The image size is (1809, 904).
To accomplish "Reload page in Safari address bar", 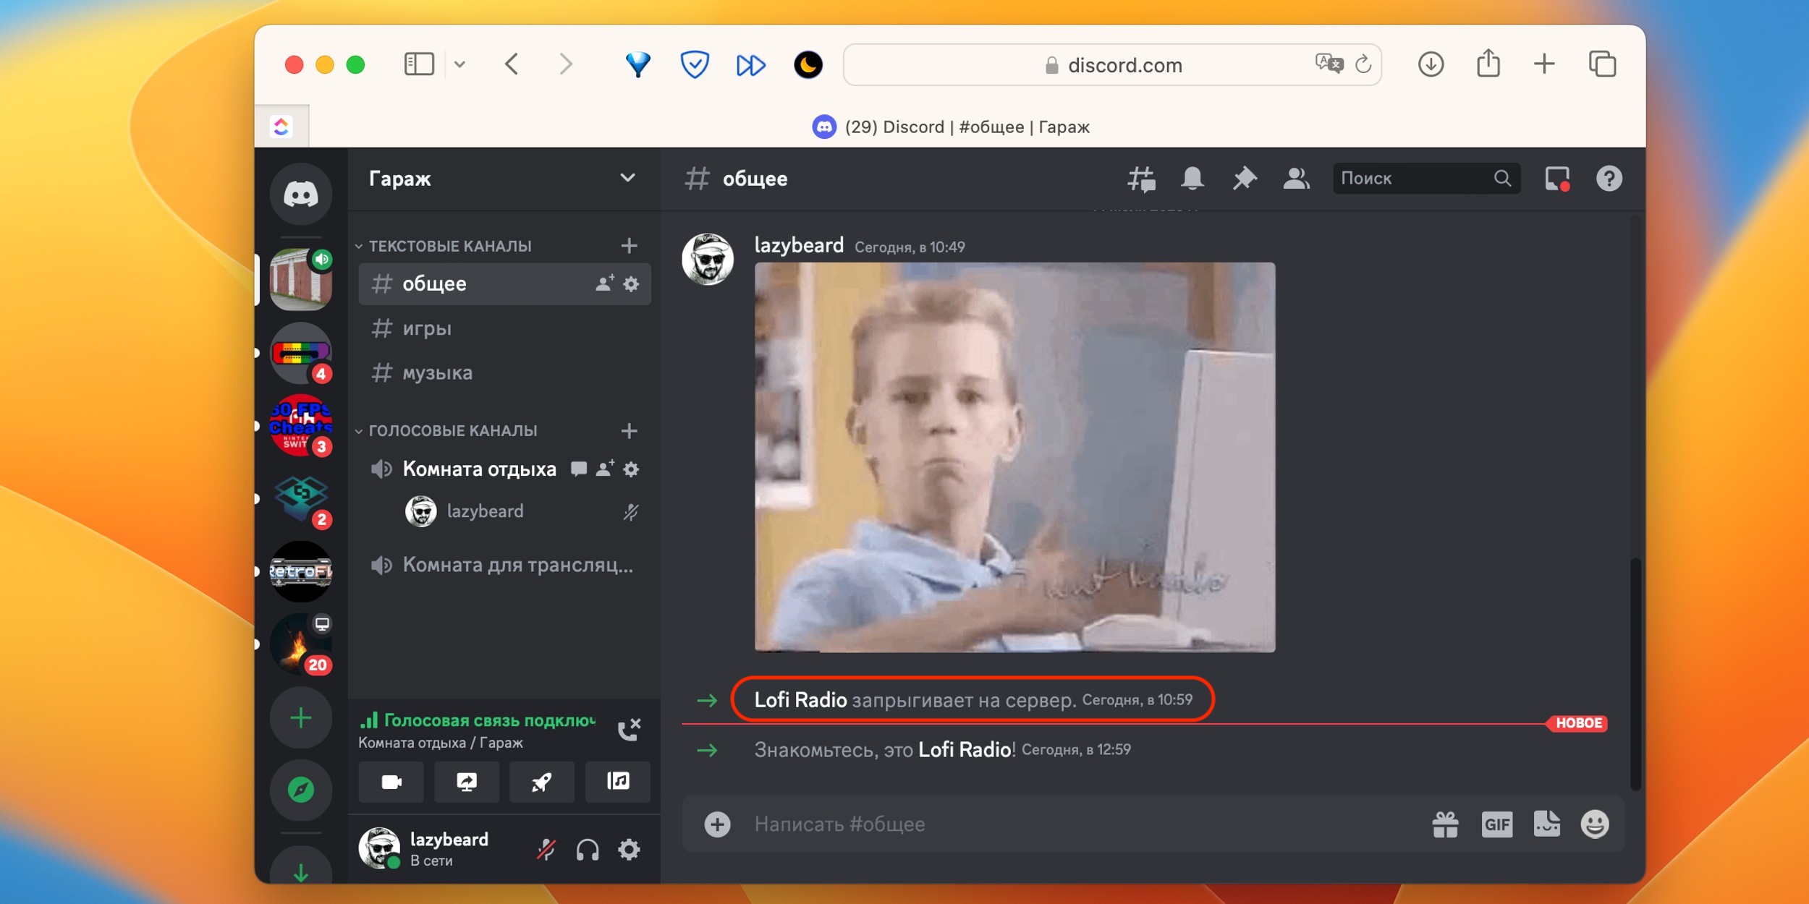I will pyautogui.click(x=1363, y=65).
